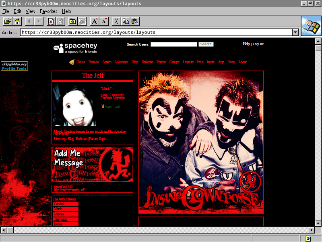
Task: Click the SpaceHey URL link text
Action: coord(69,190)
